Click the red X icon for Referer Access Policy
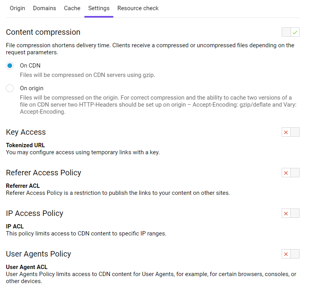Viewport: 309px width, 287px height. click(x=286, y=173)
